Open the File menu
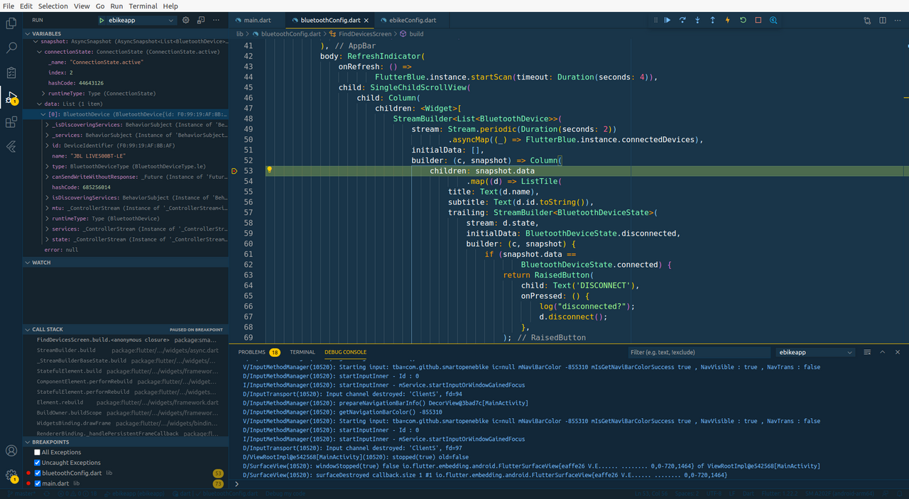 tap(9, 6)
